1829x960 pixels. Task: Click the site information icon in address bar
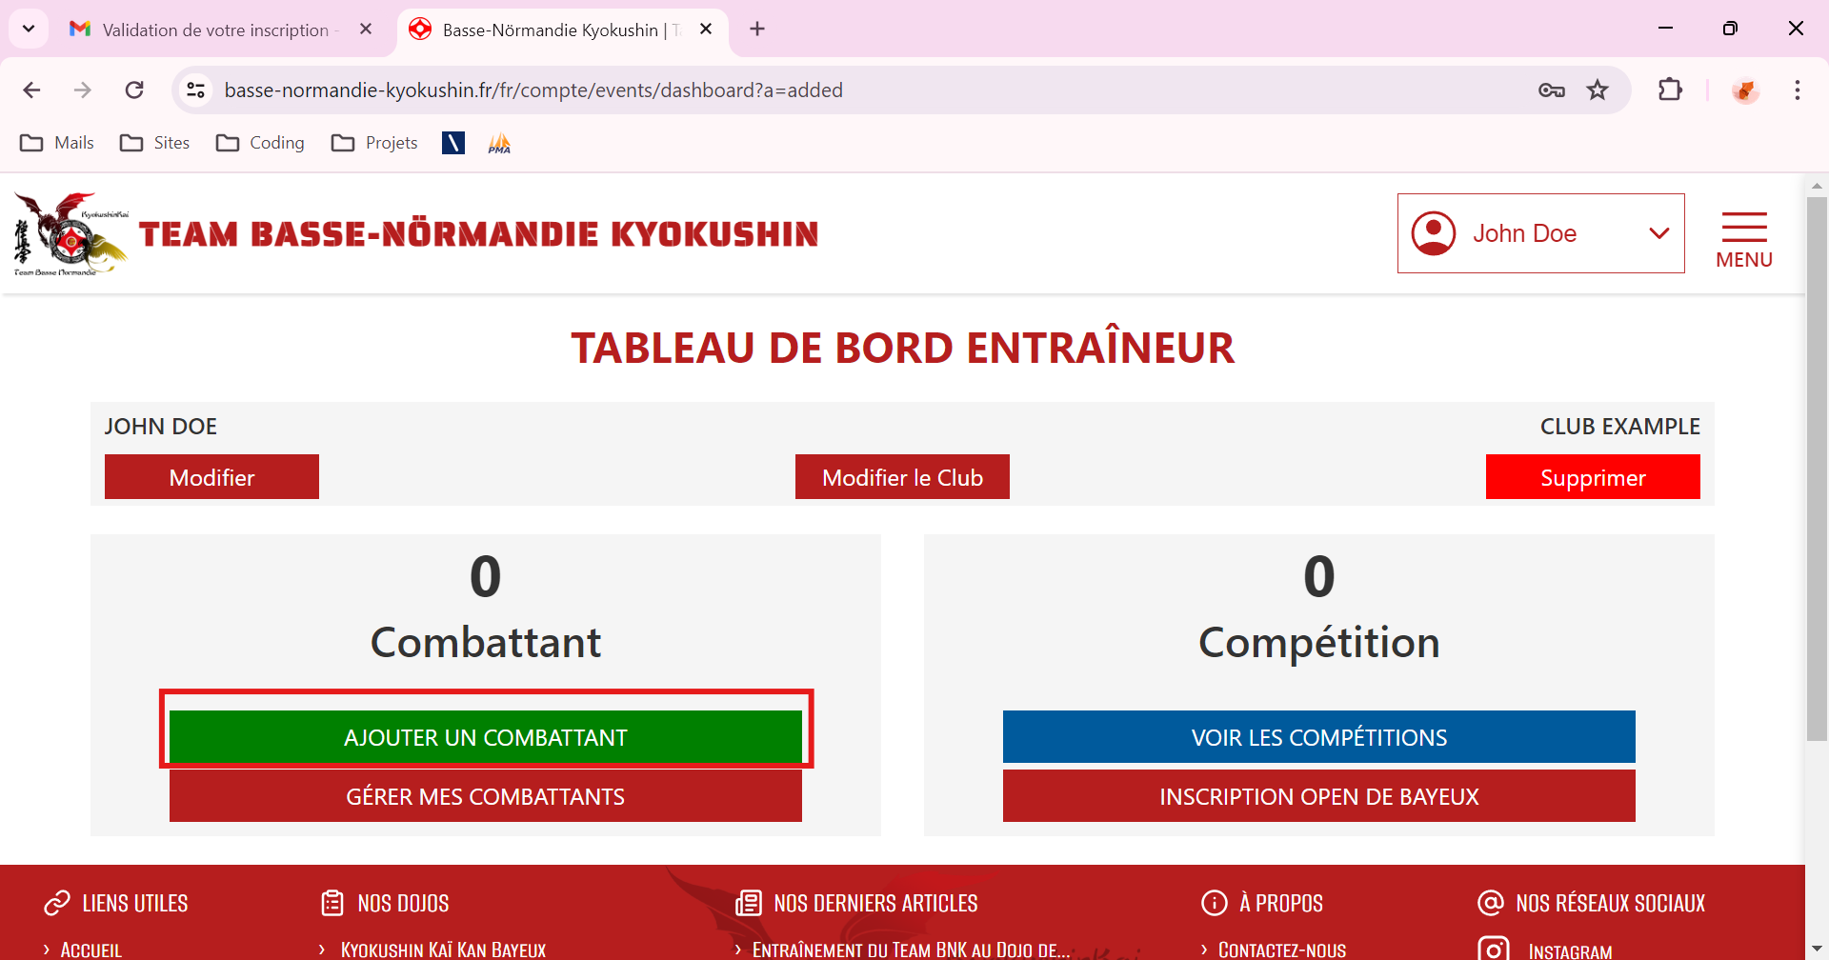(196, 90)
